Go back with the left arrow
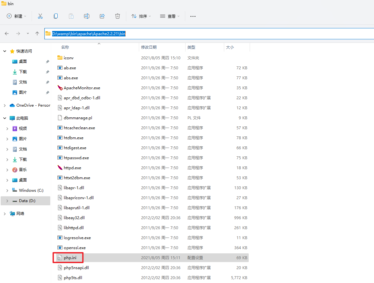The image size is (374, 283). (7, 34)
